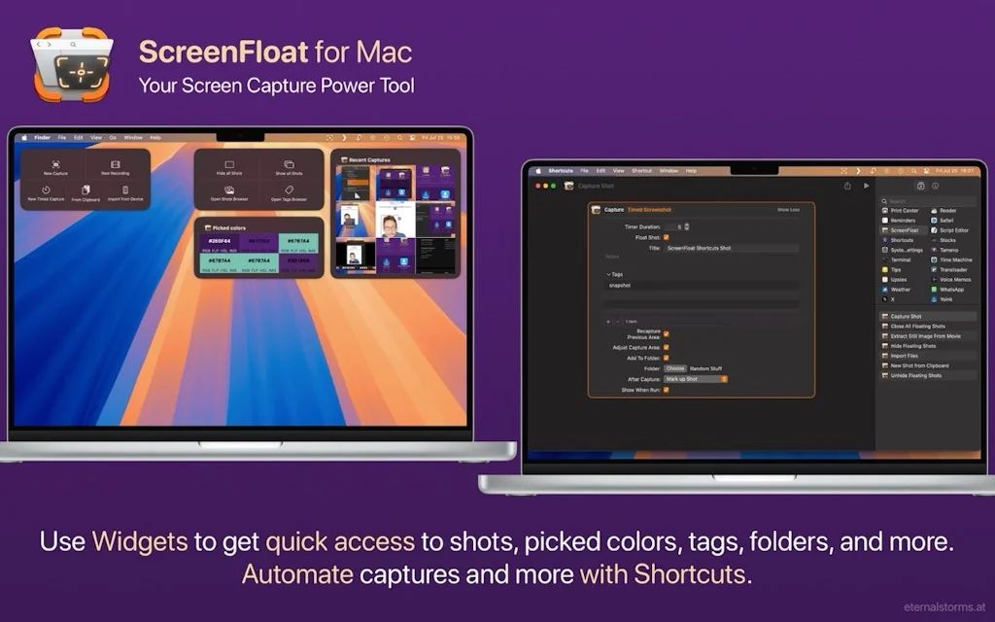Uncheck Add To Folder

666,359
